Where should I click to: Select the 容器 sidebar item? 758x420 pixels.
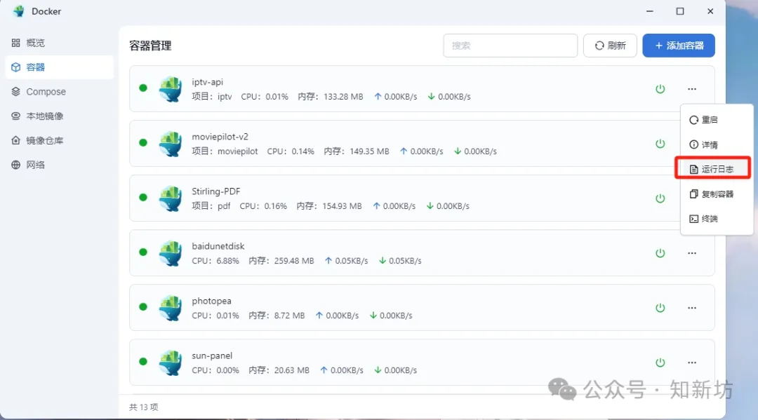(x=59, y=67)
